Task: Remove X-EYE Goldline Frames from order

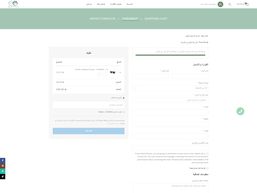Action: point(120,72)
